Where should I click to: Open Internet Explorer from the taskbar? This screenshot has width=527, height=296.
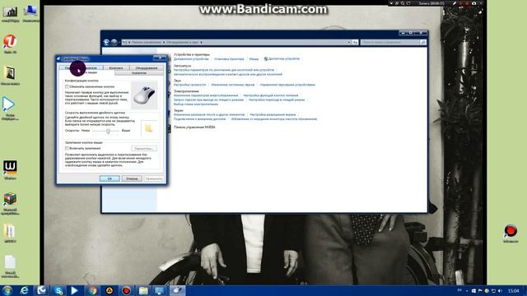(x=24, y=290)
